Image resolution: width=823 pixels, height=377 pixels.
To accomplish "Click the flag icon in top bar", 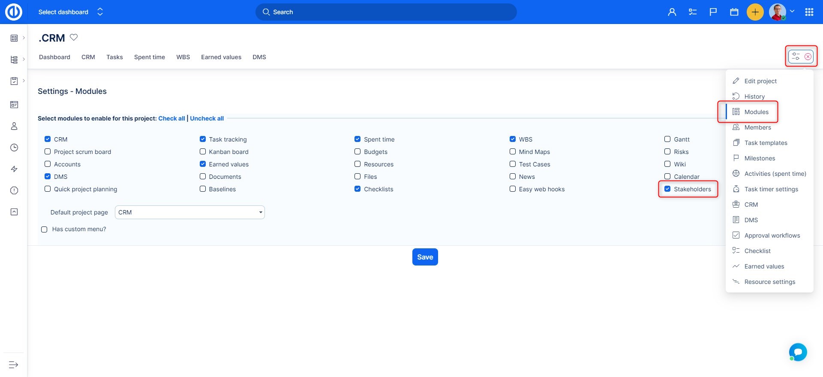I will pyautogui.click(x=713, y=12).
